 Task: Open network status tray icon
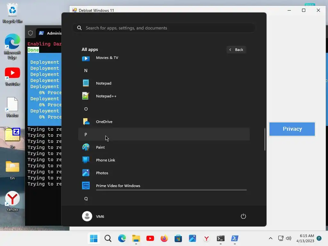click(281, 238)
